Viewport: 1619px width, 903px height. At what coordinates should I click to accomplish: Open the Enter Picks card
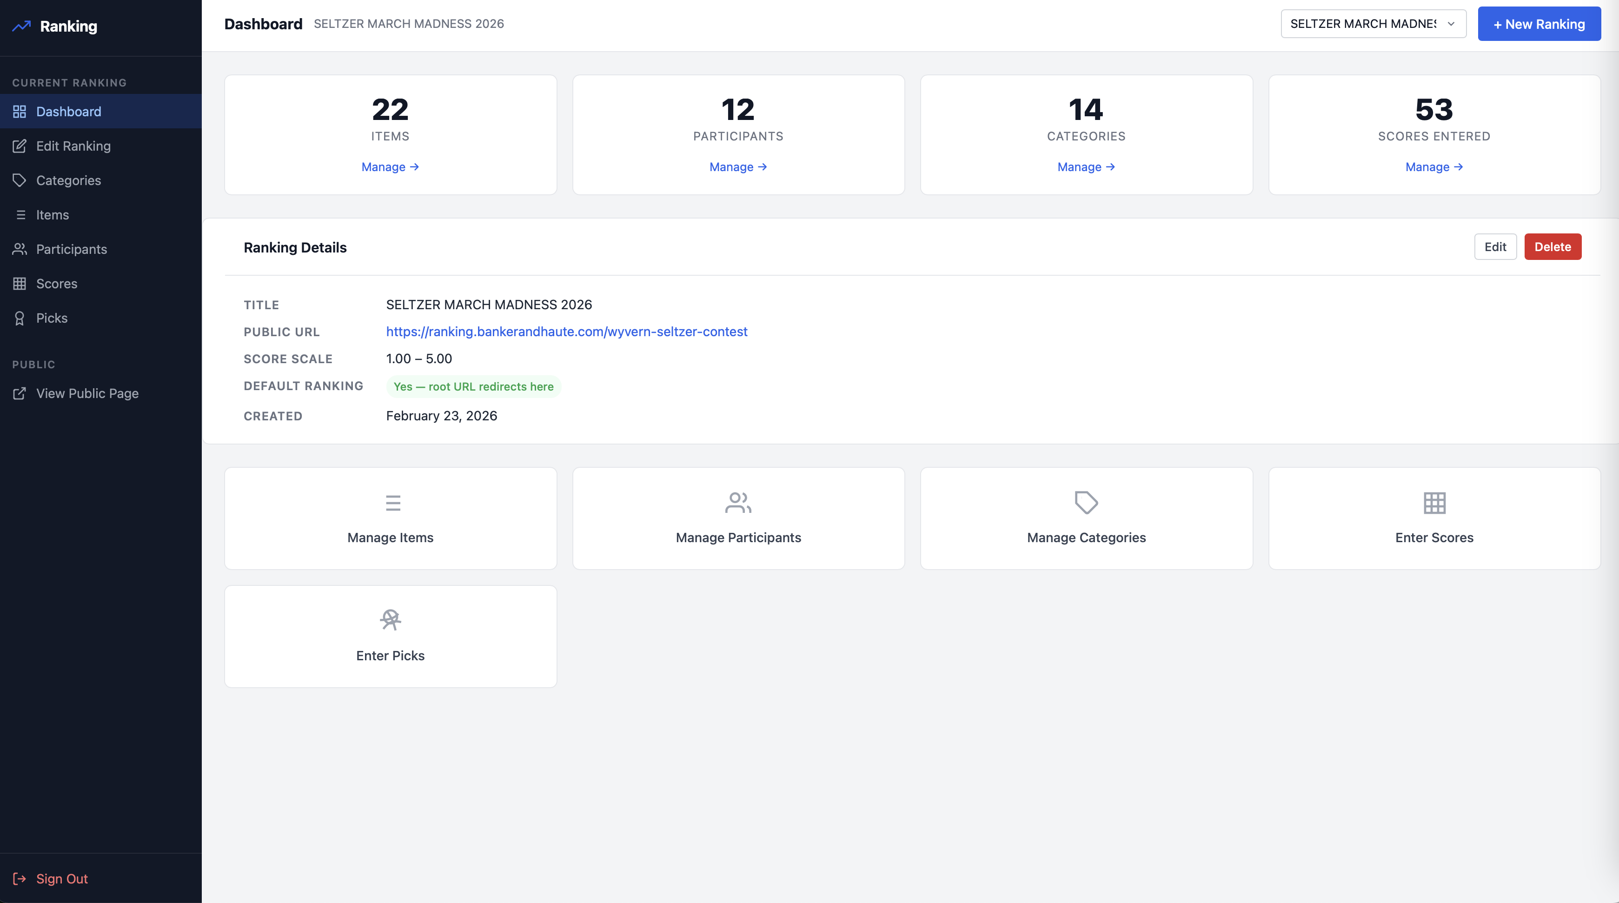[390, 636]
